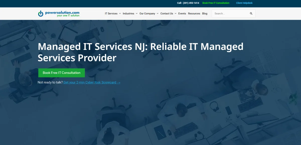Click the powersolution.com logo

tap(58, 14)
